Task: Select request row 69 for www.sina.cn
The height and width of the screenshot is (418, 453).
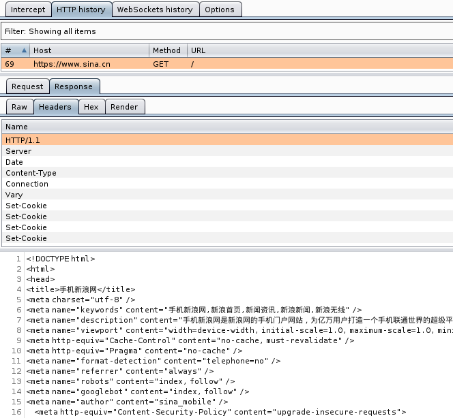Action: (227, 64)
